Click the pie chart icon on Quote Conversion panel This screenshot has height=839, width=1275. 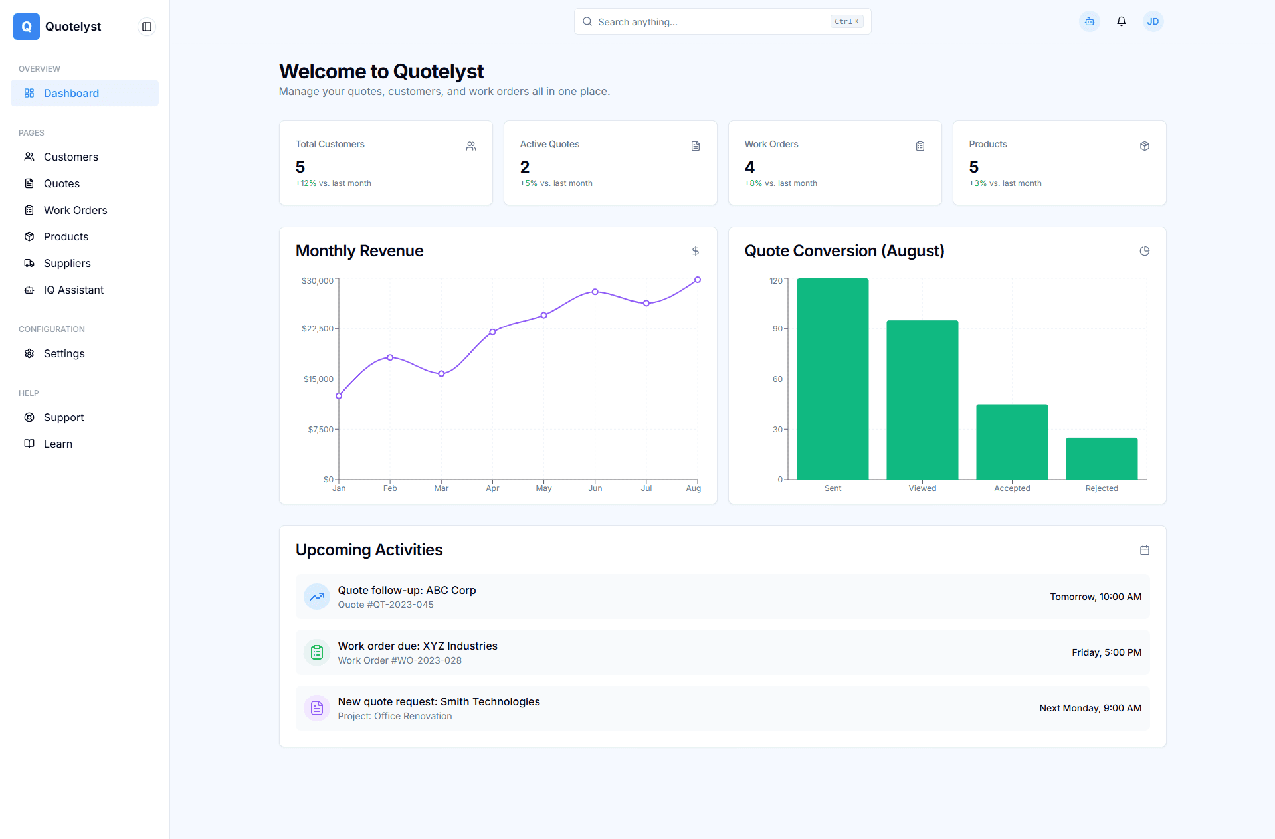1144,251
